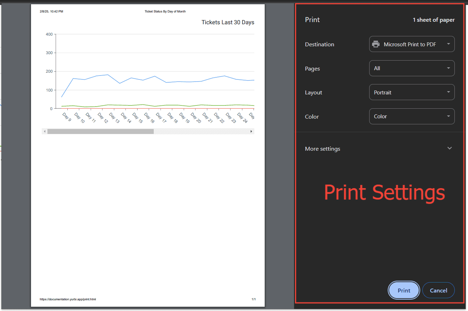
Task: Click the More settings label
Action: 322,149
